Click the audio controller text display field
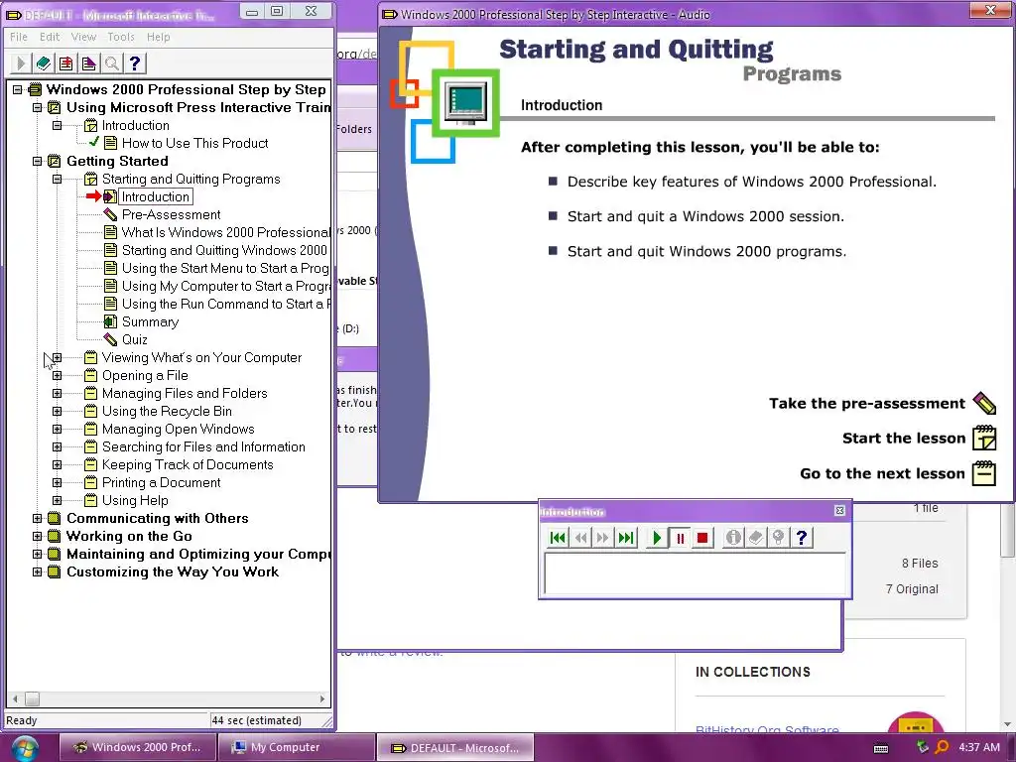 click(695, 573)
